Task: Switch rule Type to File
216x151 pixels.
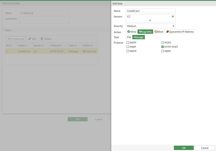Action: pyautogui.click(x=129, y=37)
